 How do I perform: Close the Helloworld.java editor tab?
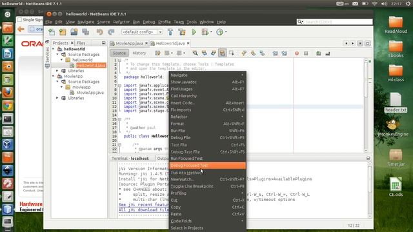click(188, 43)
